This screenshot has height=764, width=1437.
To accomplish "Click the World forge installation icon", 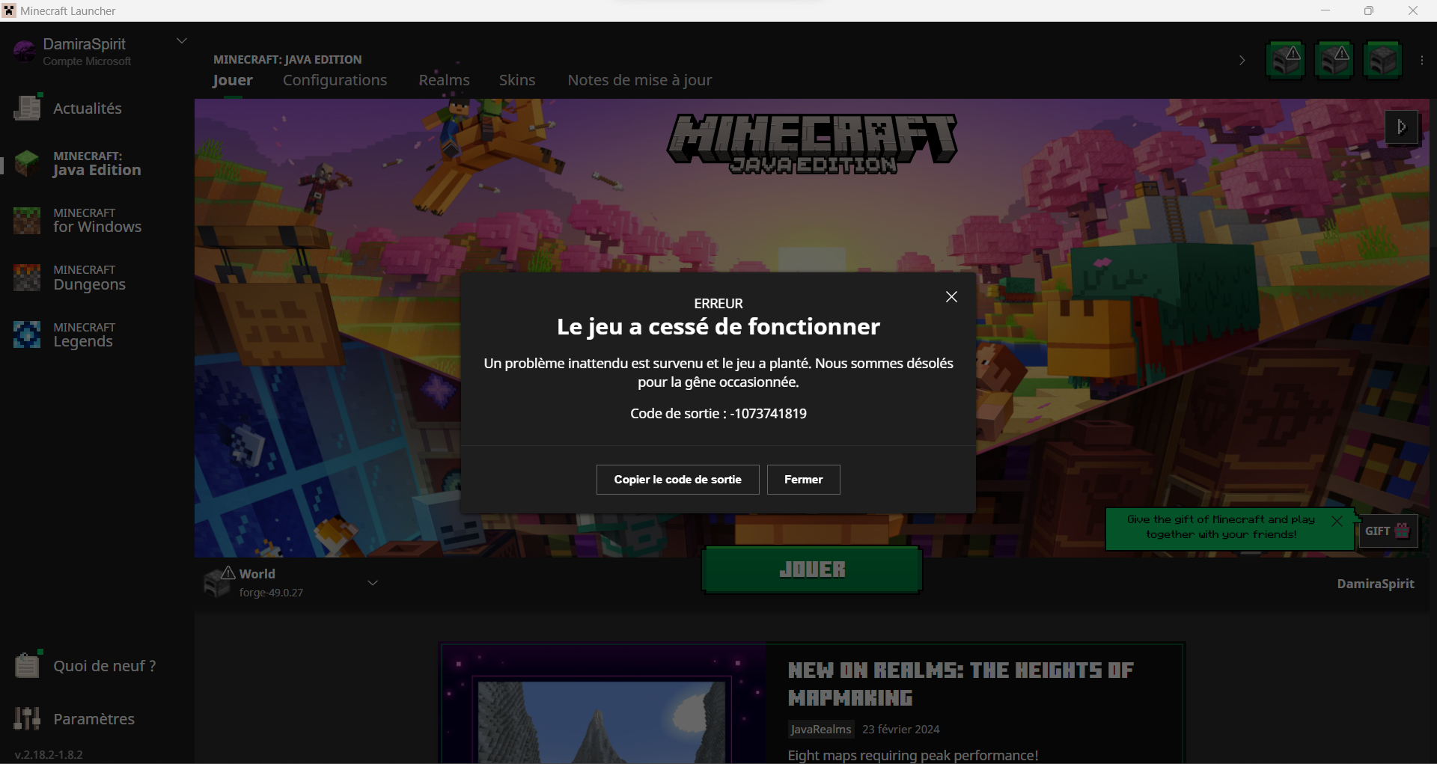I will click(x=219, y=581).
